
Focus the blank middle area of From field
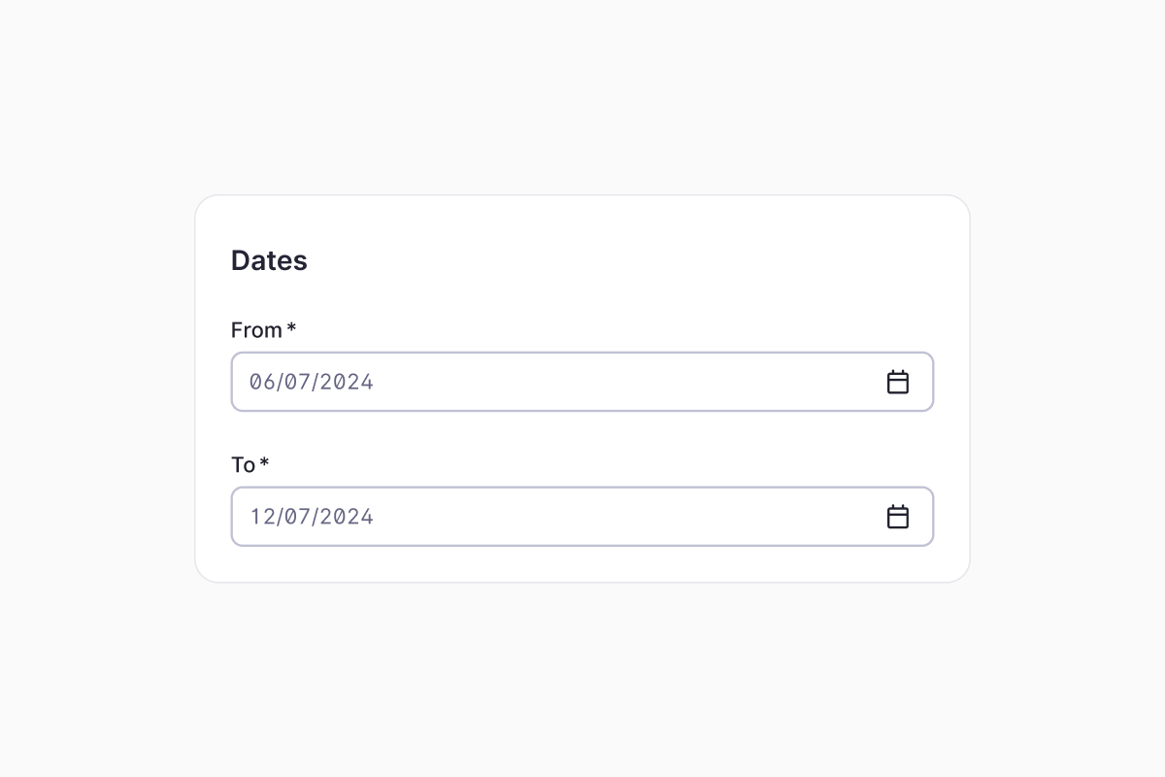pos(621,382)
